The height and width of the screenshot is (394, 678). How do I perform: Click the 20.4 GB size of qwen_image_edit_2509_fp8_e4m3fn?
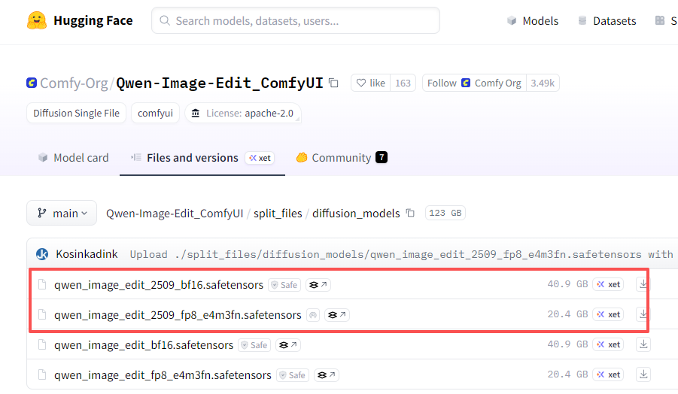click(x=567, y=314)
